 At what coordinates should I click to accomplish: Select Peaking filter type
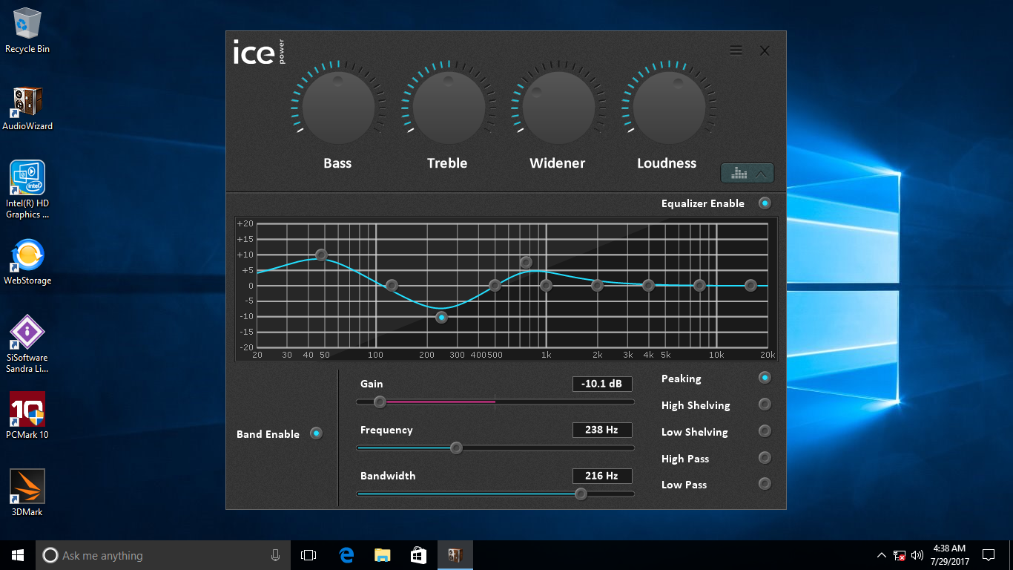click(x=765, y=378)
